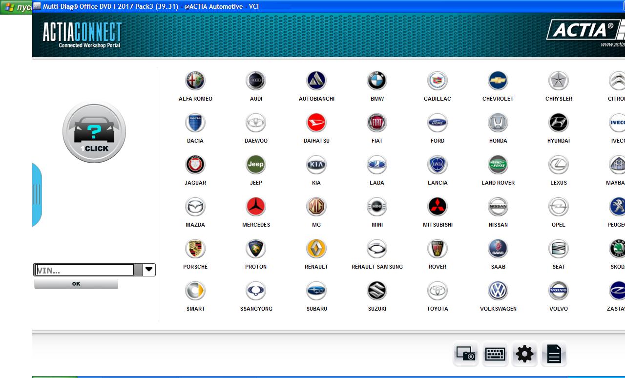The width and height of the screenshot is (625, 378).
Task: Focus the VIN input field
Action: click(x=84, y=270)
